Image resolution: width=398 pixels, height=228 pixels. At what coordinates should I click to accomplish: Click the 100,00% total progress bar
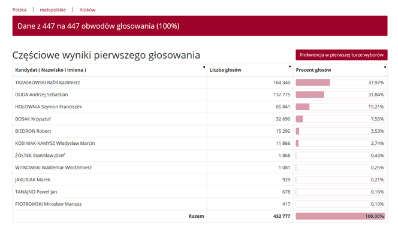[x=340, y=216]
